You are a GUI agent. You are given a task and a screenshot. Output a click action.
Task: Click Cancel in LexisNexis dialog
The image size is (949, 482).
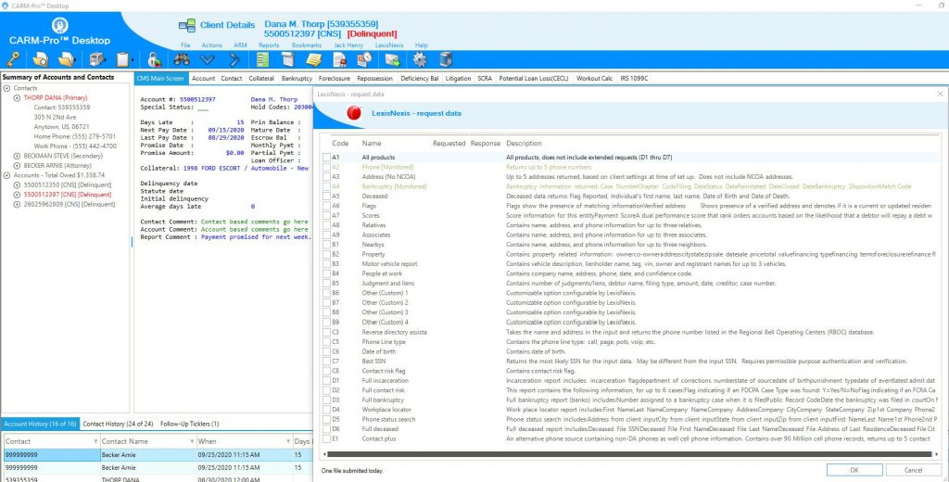pos(913,470)
